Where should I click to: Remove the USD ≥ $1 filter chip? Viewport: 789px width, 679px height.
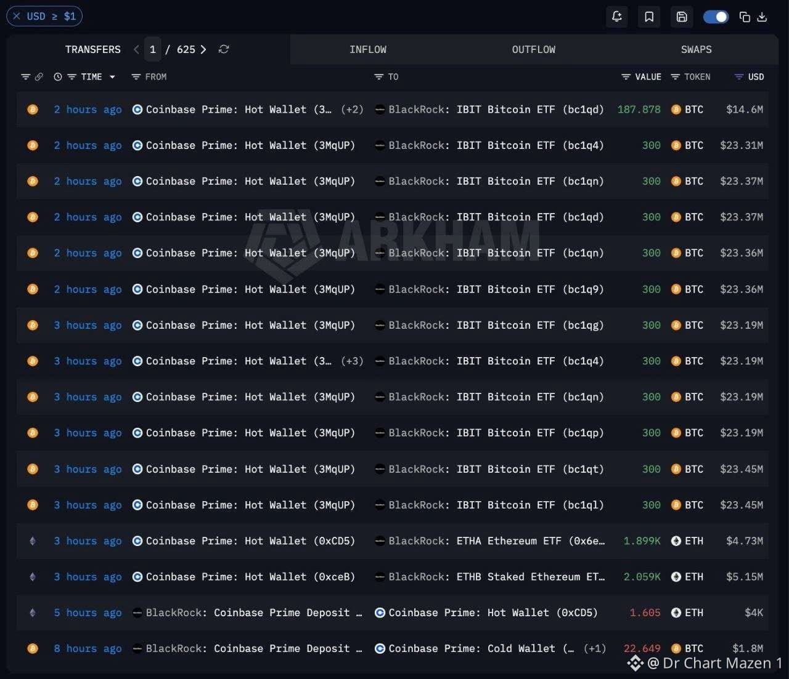pyautogui.click(x=17, y=16)
